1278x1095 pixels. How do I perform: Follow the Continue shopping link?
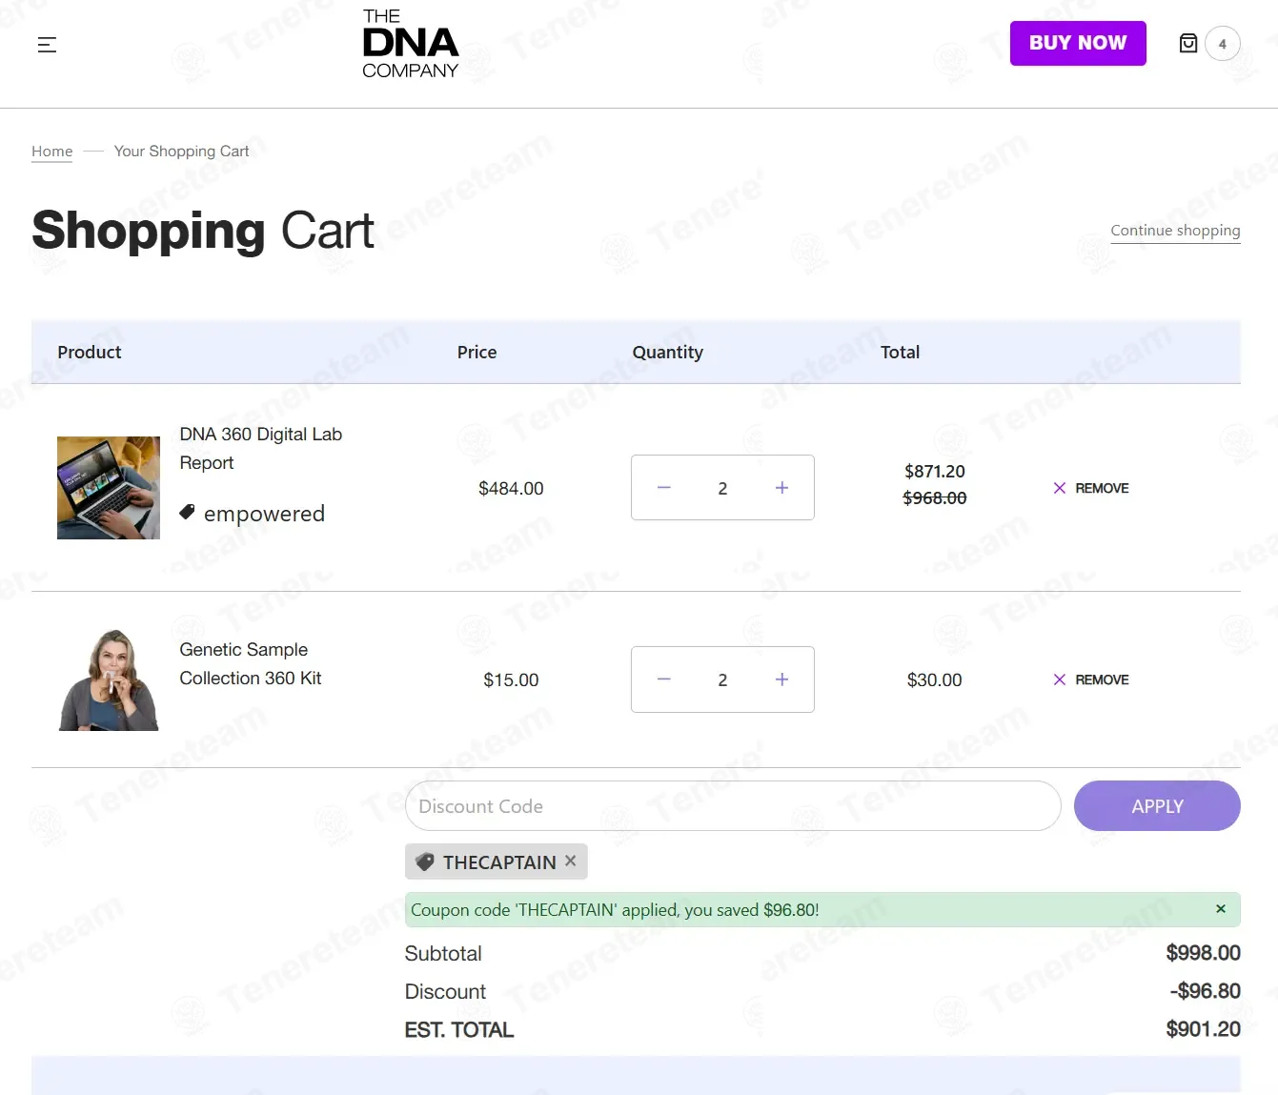coord(1175,231)
